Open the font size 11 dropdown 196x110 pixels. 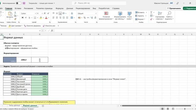pyautogui.click(x=42, y=13)
